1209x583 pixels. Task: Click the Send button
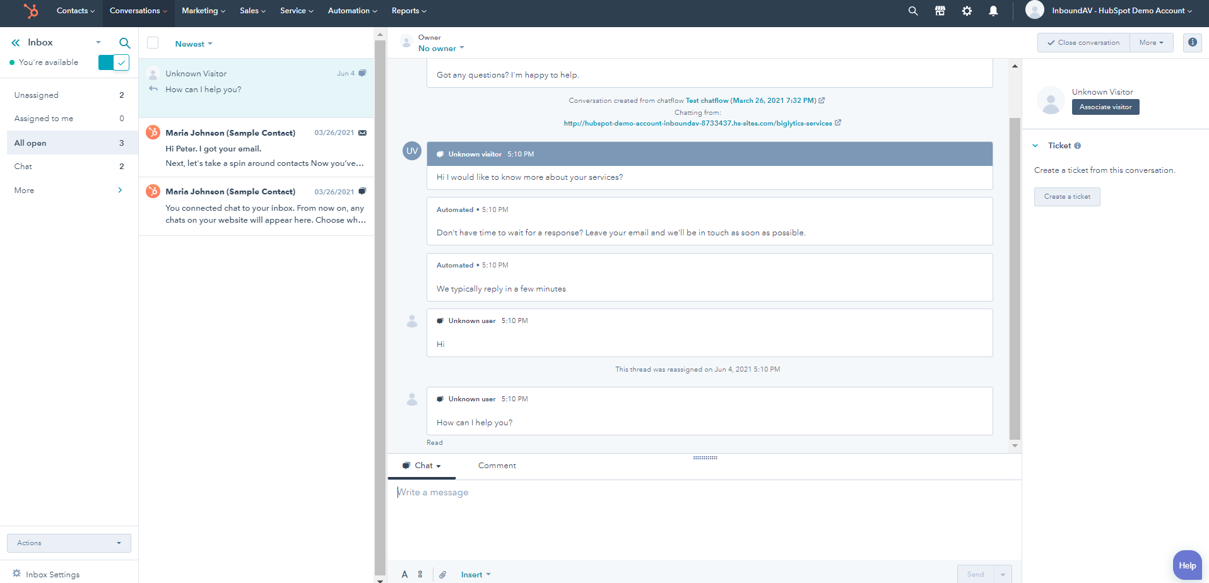click(976, 574)
